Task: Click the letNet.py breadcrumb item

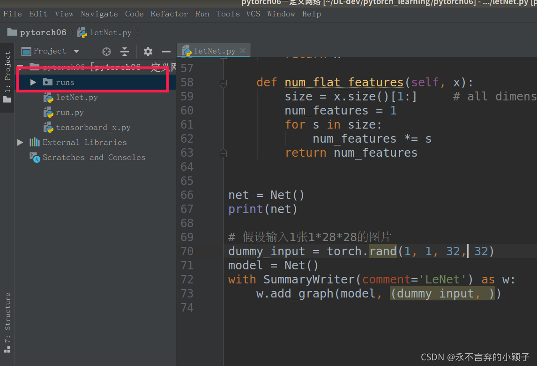Action: coord(104,32)
